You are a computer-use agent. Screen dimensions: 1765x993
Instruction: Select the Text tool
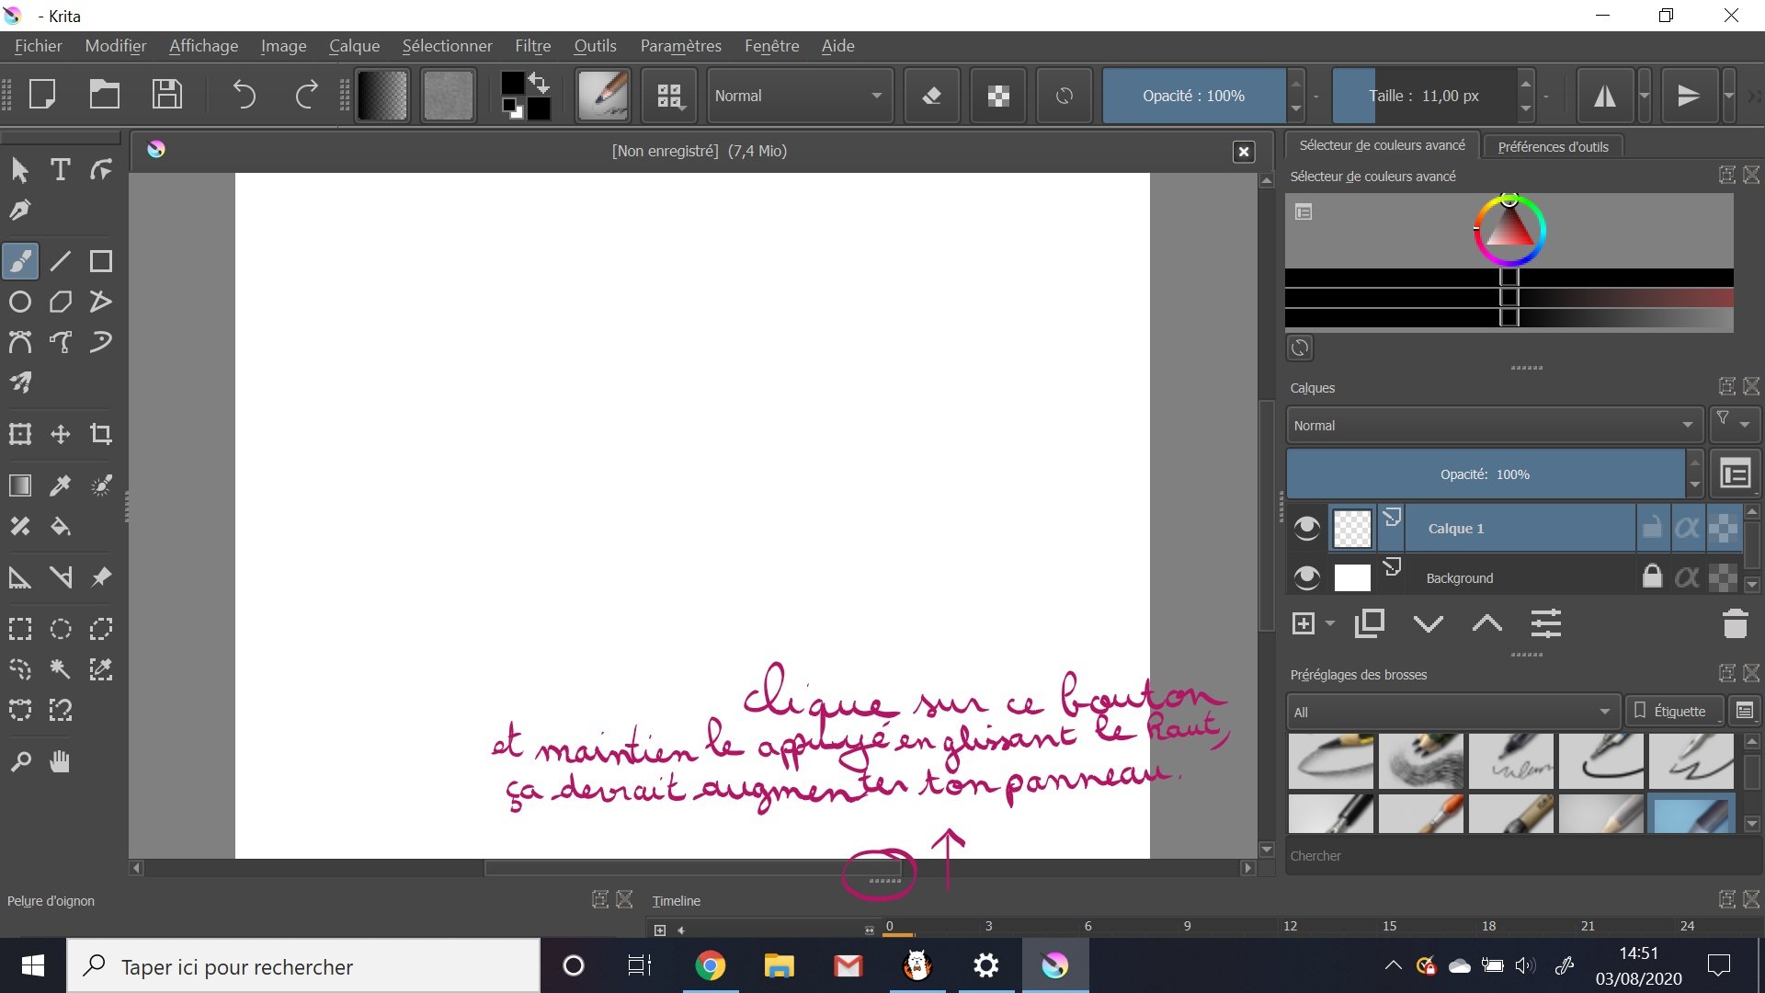pyautogui.click(x=61, y=169)
